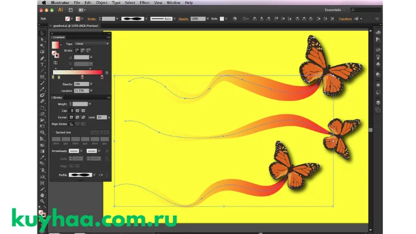The height and width of the screenshot is (234, 416).
Task: Choose the Butt Cap option
Action: (72, 111)
